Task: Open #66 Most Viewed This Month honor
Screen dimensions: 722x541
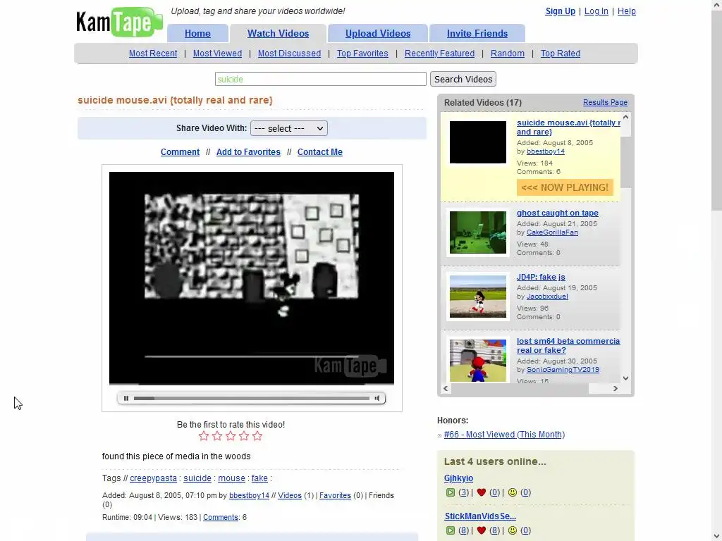Action: [504, 435]
